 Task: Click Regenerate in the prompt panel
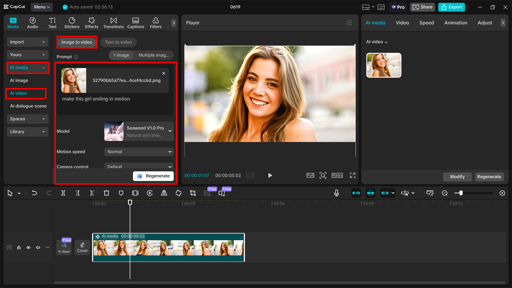153,176
